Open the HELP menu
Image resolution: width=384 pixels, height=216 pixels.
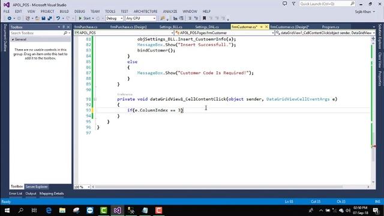pos(206,11)
